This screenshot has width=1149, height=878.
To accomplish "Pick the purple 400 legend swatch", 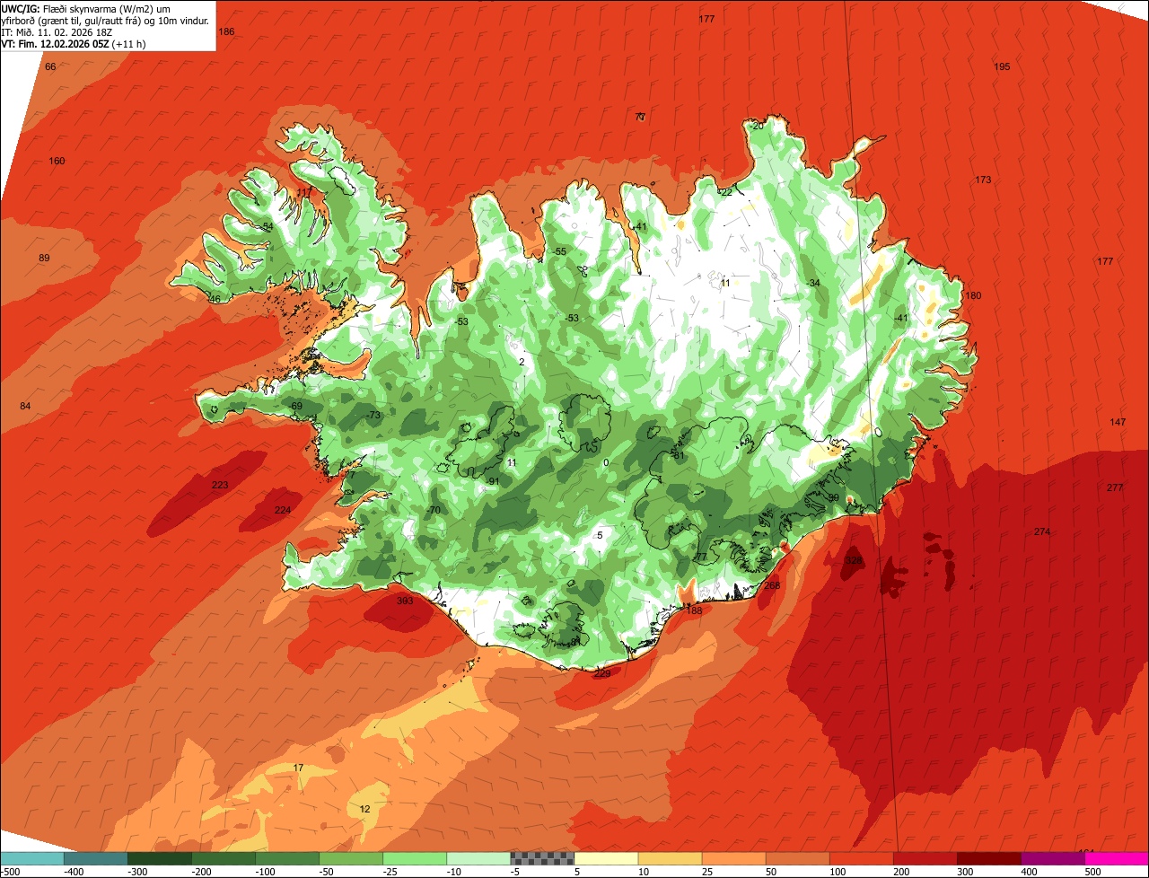I will (x=1052, y=858).
